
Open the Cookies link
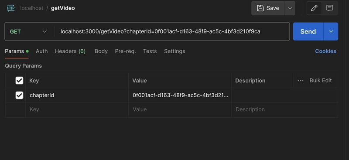click(325, 51)
